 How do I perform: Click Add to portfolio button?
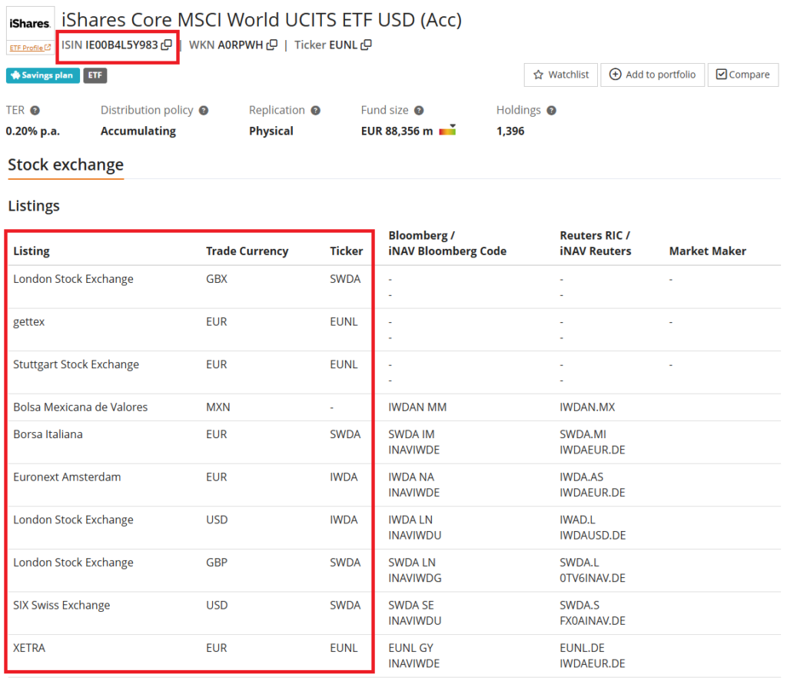coord(653,75)
